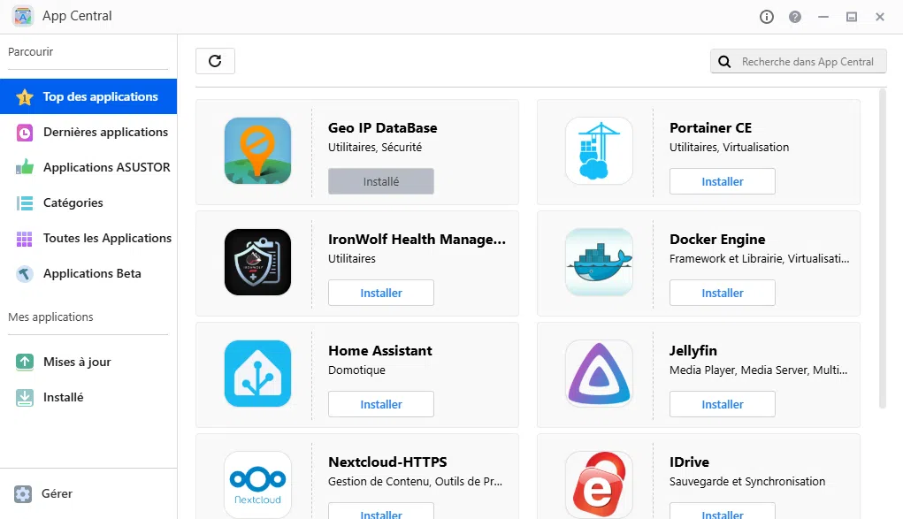Open the IronWolf Health Management icon
Image resolution: width=903 pixels, height=519 pixels.
257,262
